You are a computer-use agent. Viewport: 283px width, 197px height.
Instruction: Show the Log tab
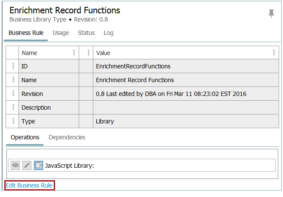click(x=108, y=33)
